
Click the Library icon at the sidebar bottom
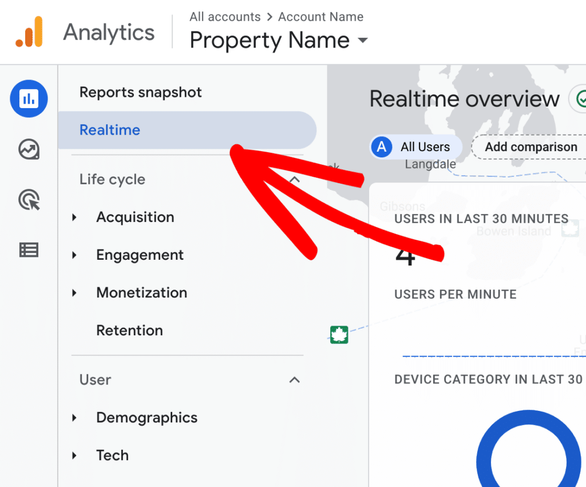tap(29, 250)
